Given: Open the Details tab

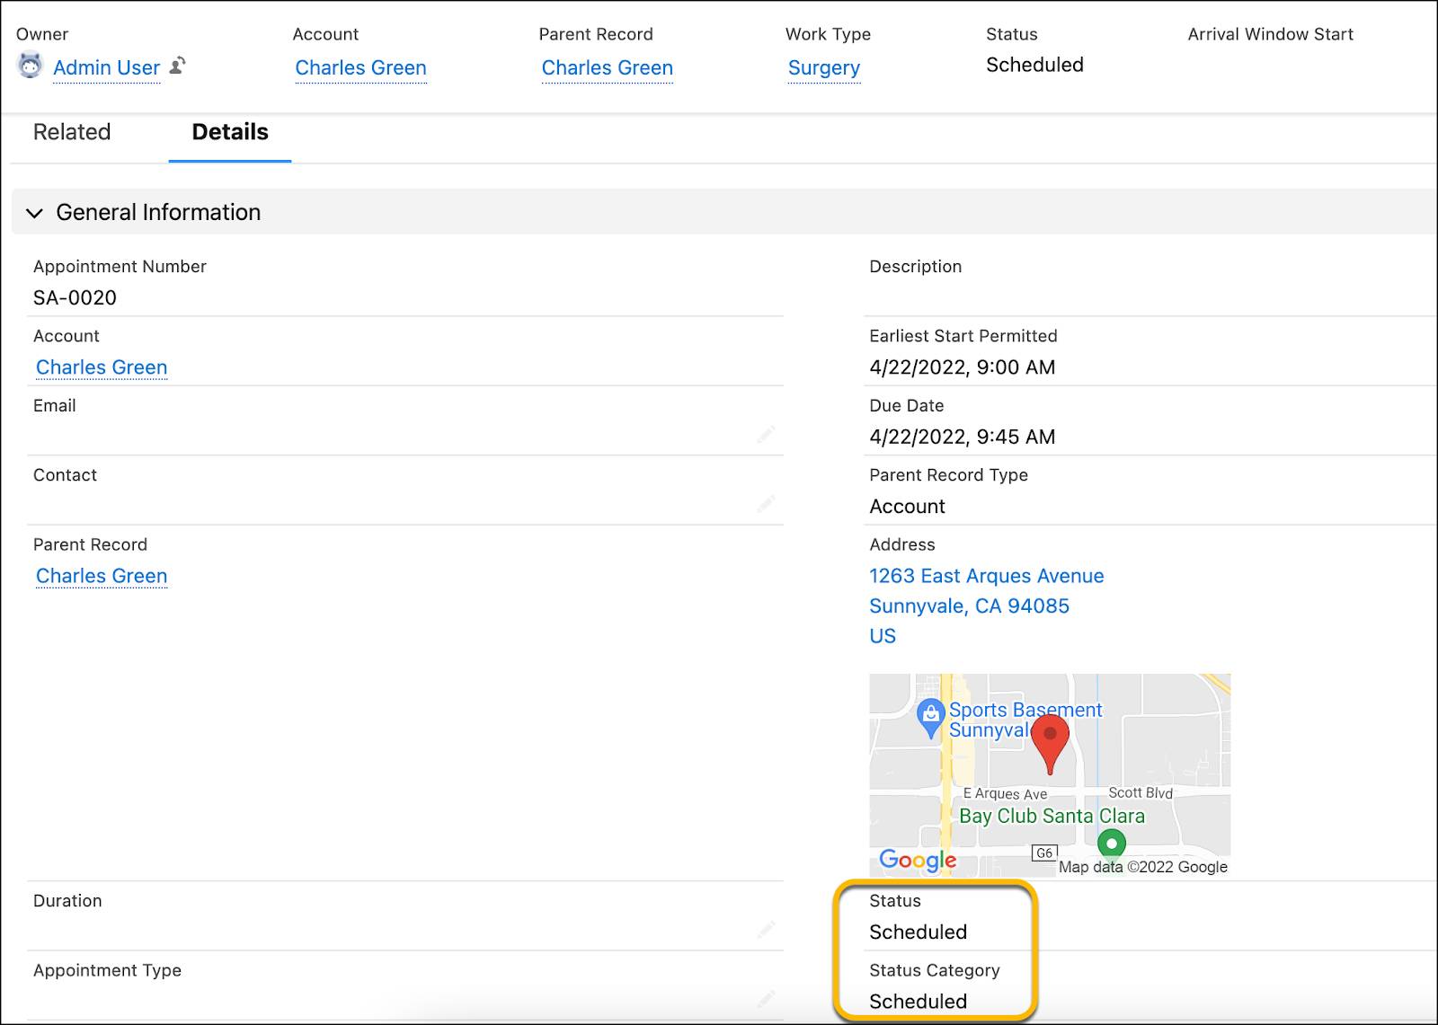Looking at the screenshot, I should click(x=229, y=132).
